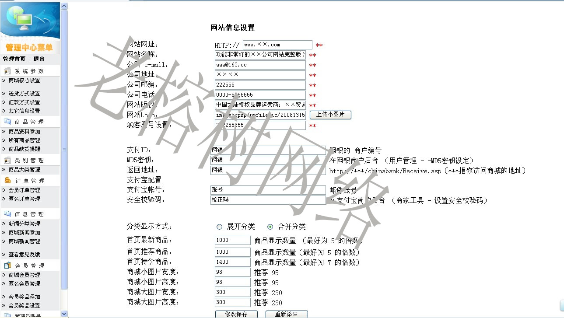
Task: Click the management center logo image
Action: coord(30,21)
